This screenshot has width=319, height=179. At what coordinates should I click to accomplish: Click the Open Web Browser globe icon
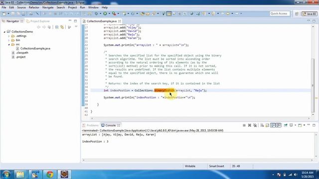coord(191,13)
